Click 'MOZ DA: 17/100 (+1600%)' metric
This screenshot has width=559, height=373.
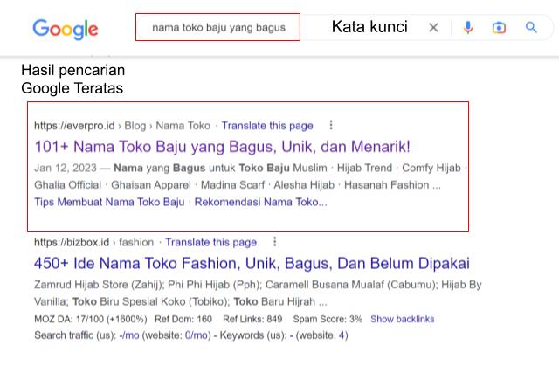91,319
